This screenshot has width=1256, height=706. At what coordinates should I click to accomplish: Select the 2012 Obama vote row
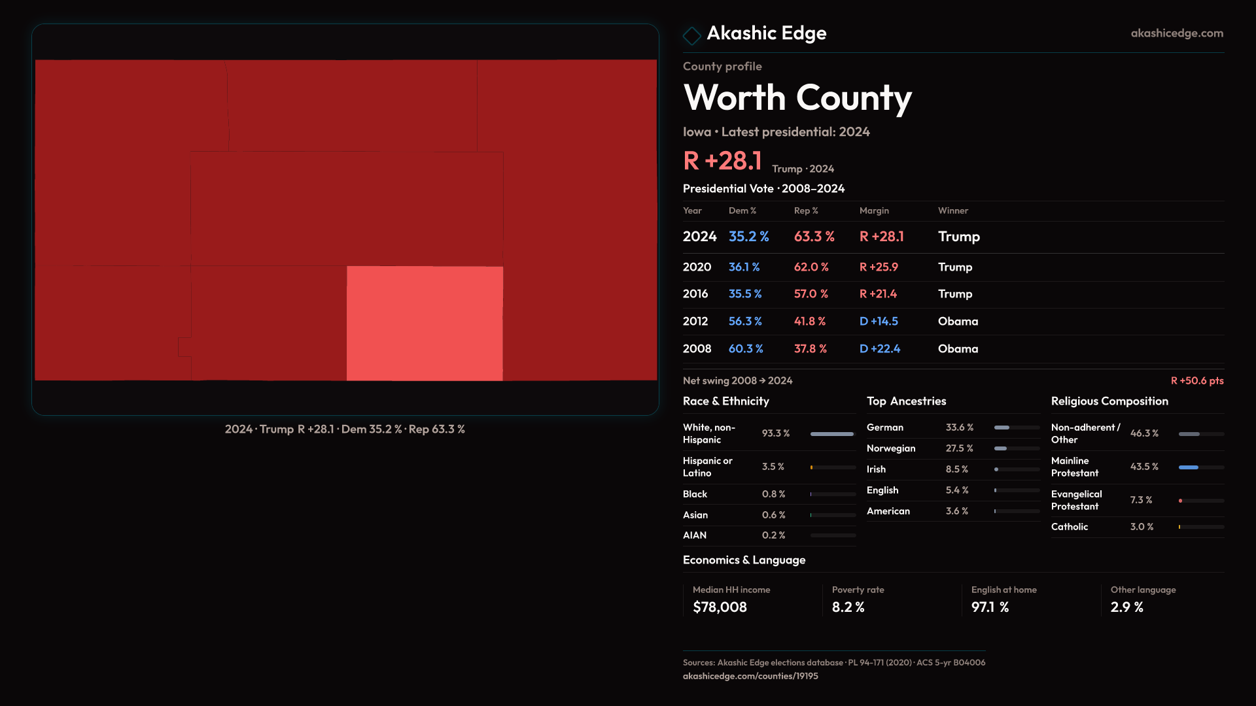point(952,322)
